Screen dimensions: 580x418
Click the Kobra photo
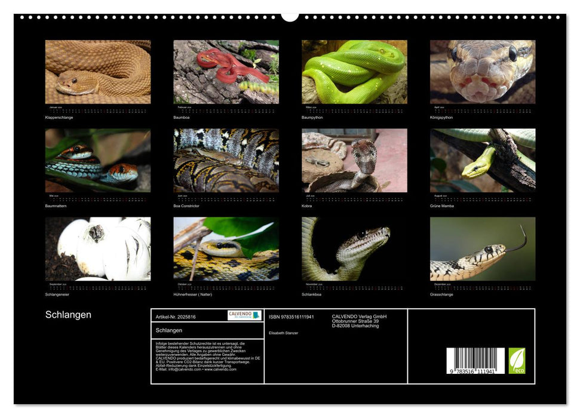tap(354, 160)
